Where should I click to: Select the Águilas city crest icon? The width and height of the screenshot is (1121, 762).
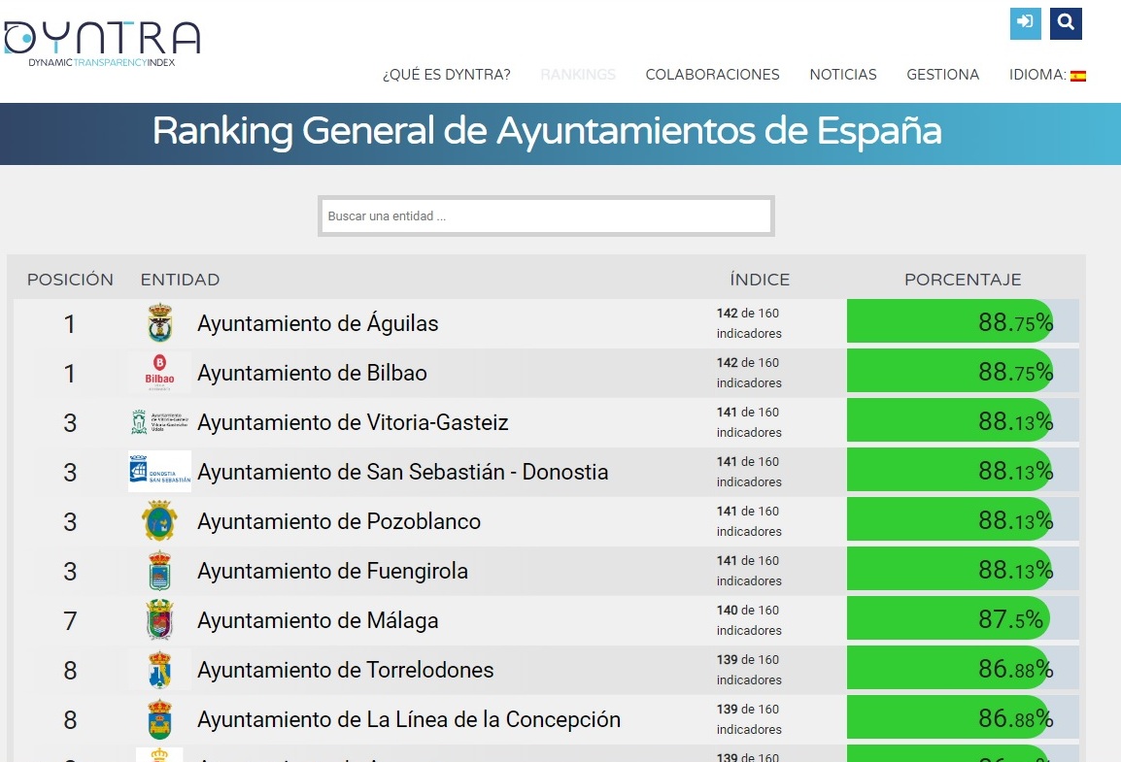coord(159,321)
